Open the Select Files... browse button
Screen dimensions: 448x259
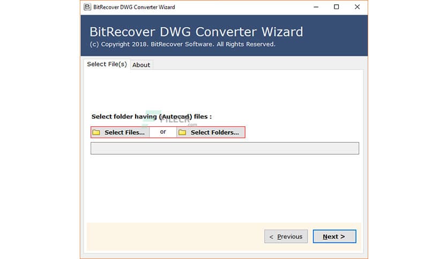coord(120,132)
